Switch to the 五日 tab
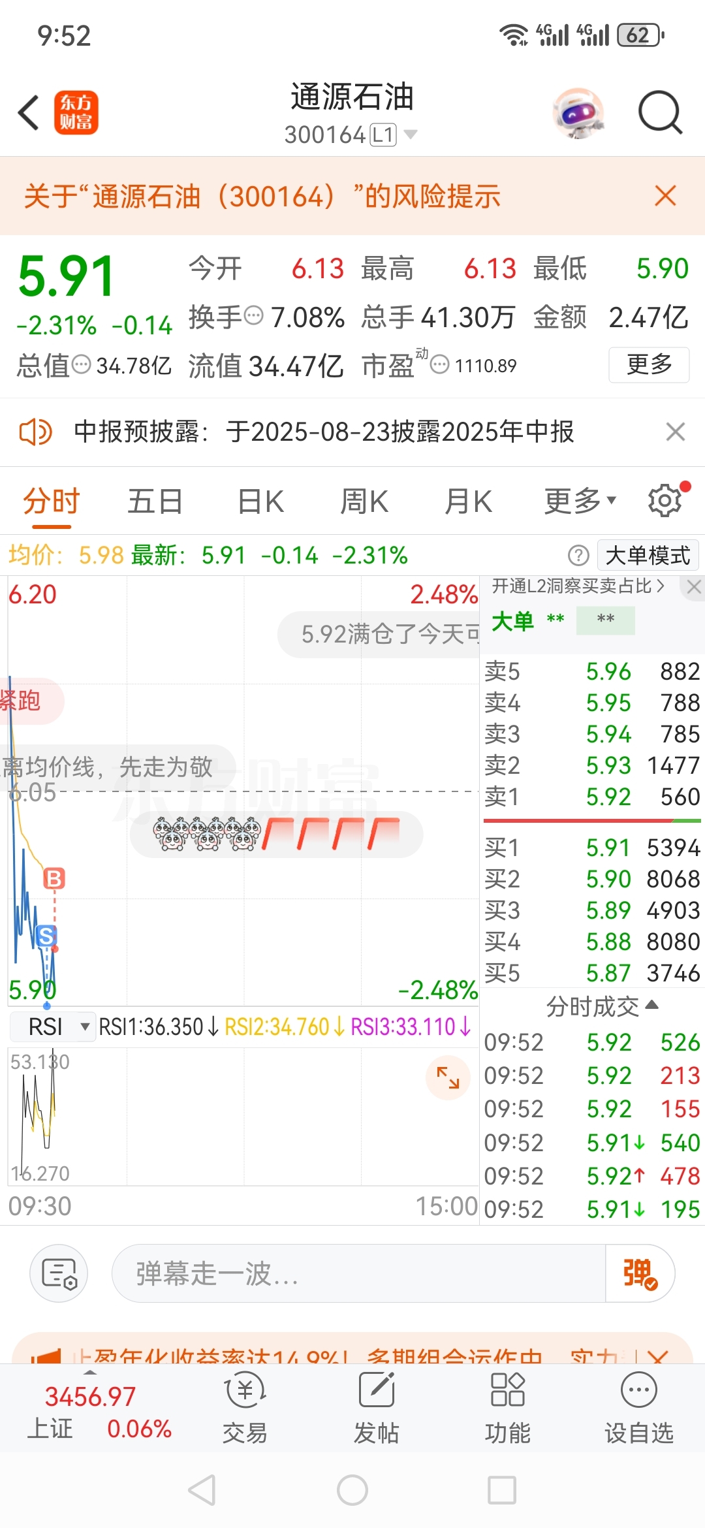The image size is (705, 1528). click(x=155, y=501)
